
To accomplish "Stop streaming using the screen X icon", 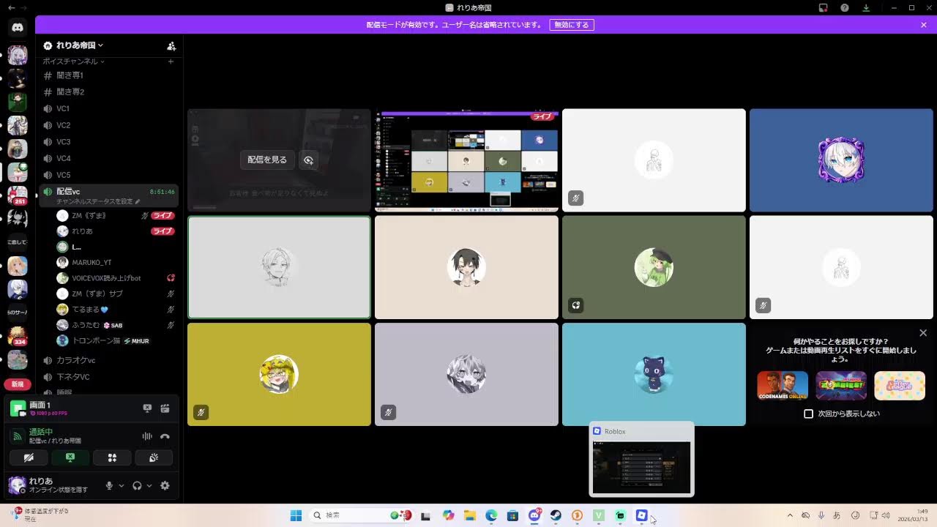I will pos(147,408).
